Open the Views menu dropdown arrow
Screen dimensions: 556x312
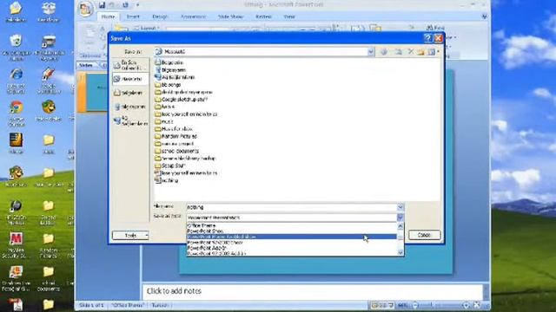(x=438, y=52)
